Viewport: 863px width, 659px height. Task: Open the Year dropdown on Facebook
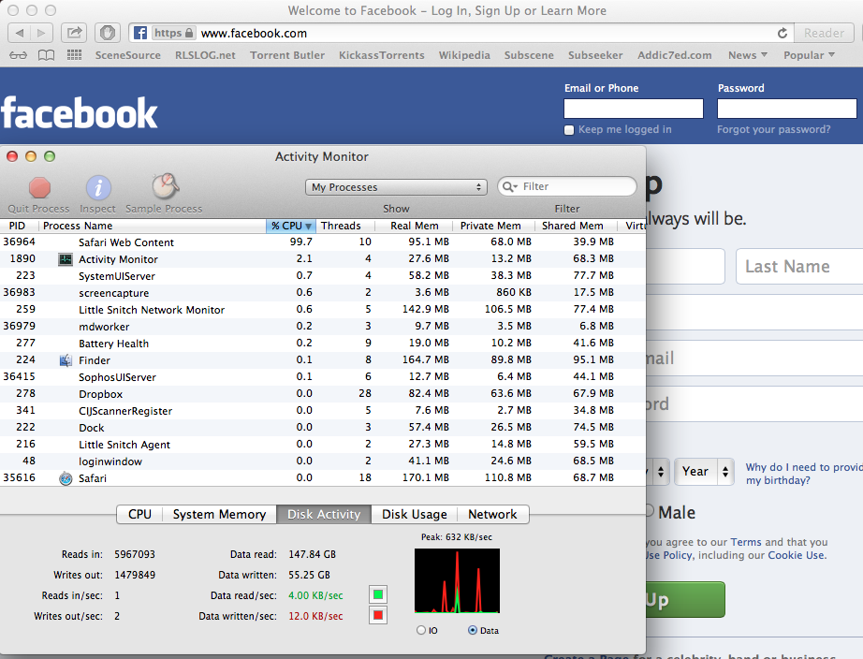(705, 471)
